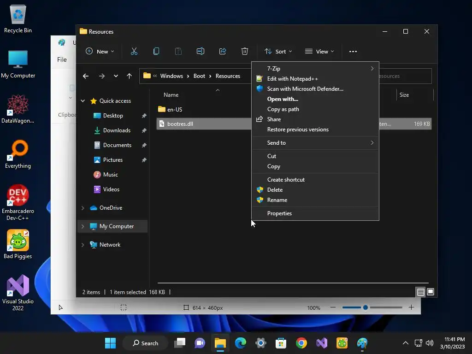Click the Copy icon in Explorer toolbar
This screenshot has height=354, width=472.
click(156, 52)
